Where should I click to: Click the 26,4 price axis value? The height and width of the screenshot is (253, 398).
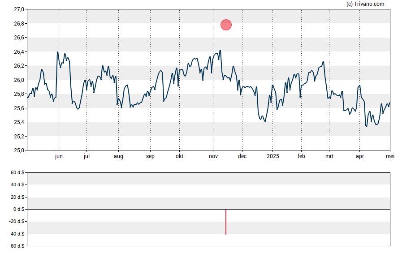19,51
